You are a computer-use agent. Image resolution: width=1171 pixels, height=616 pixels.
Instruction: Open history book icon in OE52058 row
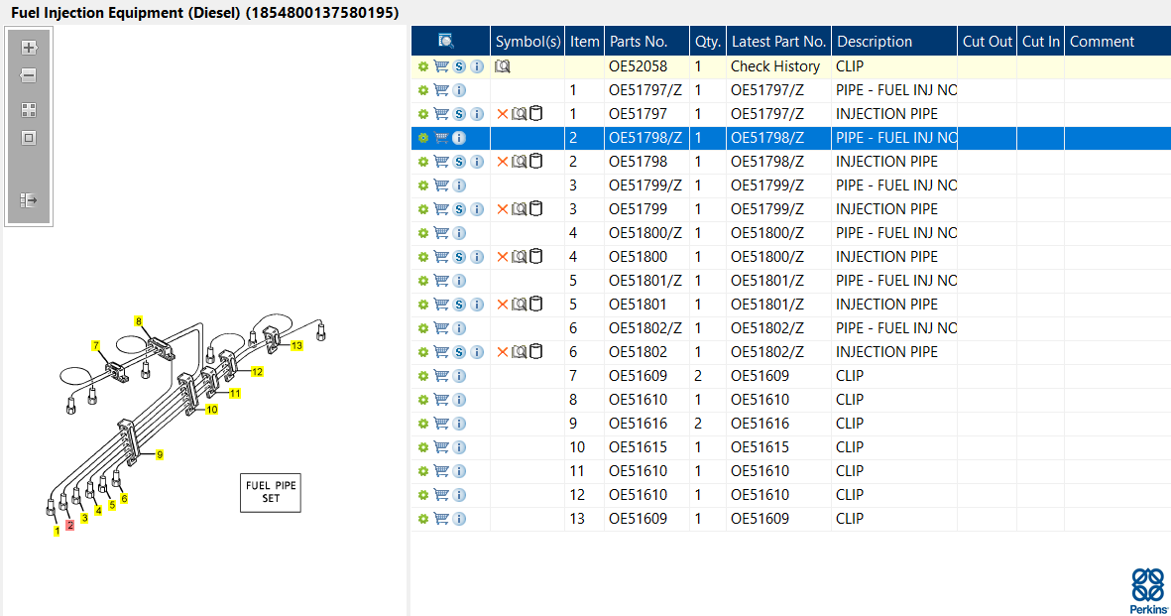(502, 66)
